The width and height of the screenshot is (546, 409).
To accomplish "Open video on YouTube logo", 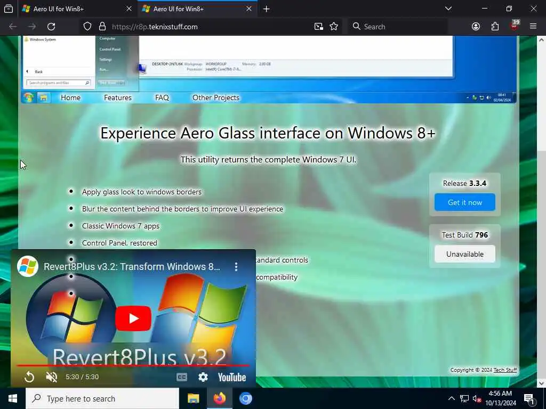I will click(x=232, y=378).
